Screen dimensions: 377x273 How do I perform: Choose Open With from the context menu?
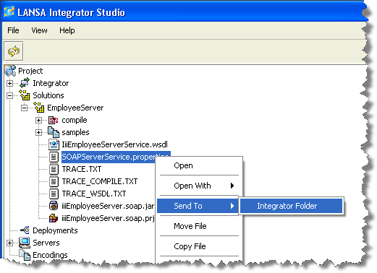click(199, 186)
